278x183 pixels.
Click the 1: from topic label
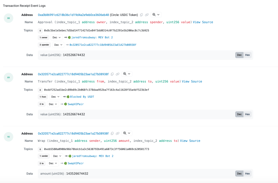43,97
